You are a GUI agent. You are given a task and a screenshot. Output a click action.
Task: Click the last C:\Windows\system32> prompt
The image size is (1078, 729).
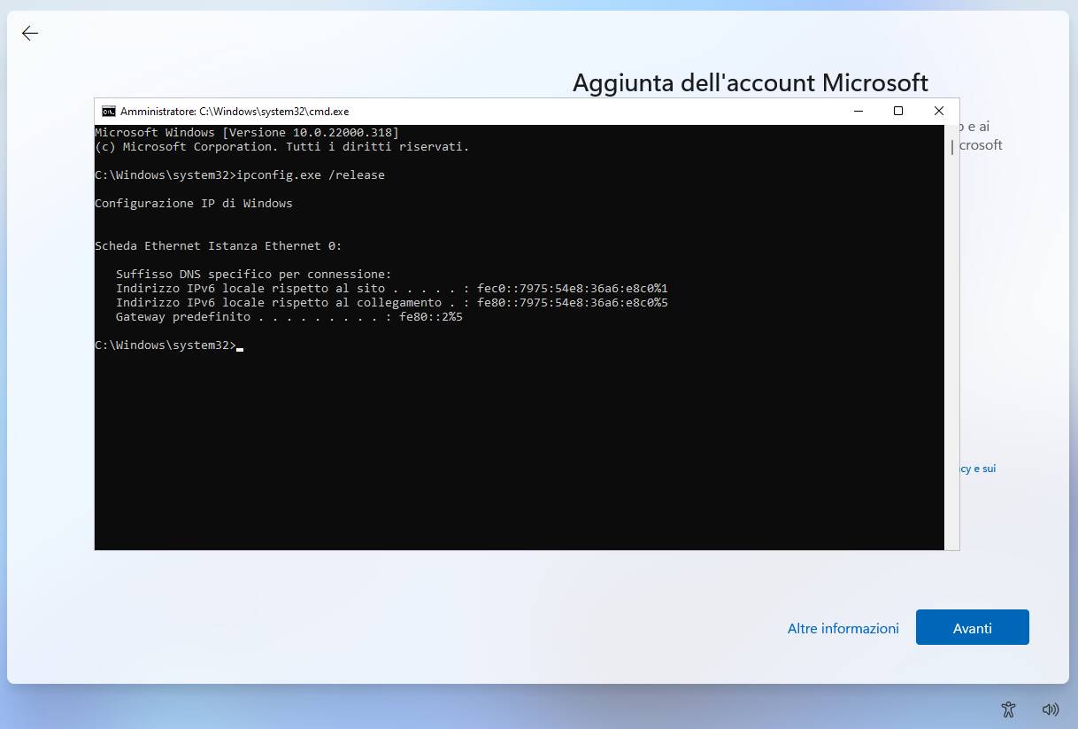point(166,345)
